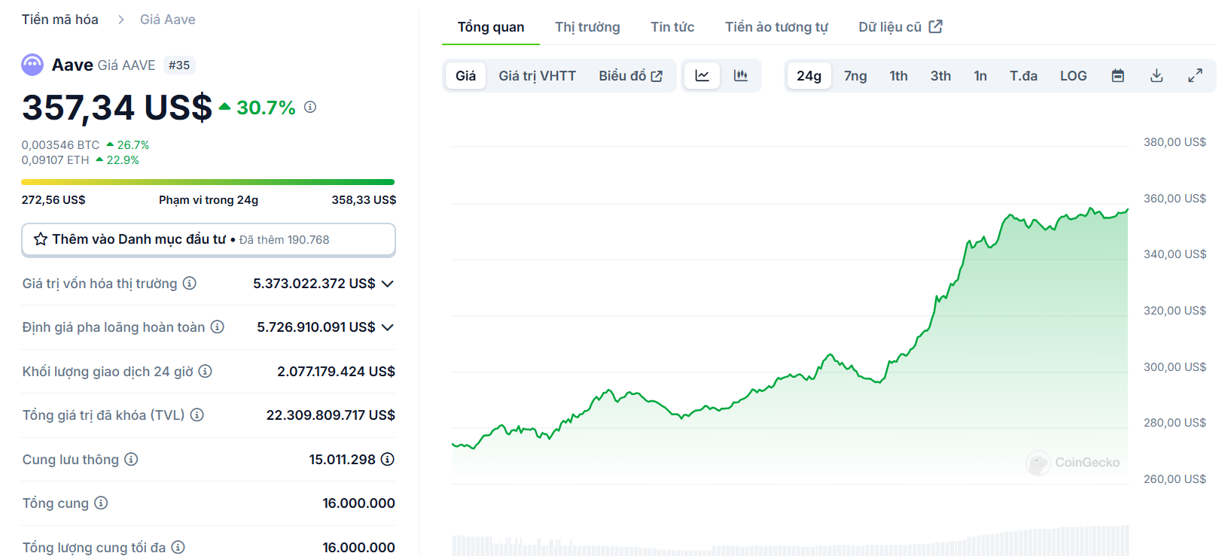
Task: Select the 24g time range
Action: tap(809, 75)
